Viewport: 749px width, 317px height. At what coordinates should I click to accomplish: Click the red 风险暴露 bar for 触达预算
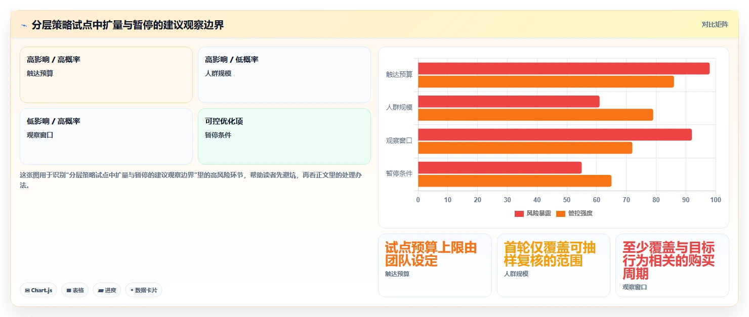coord(564,68)
